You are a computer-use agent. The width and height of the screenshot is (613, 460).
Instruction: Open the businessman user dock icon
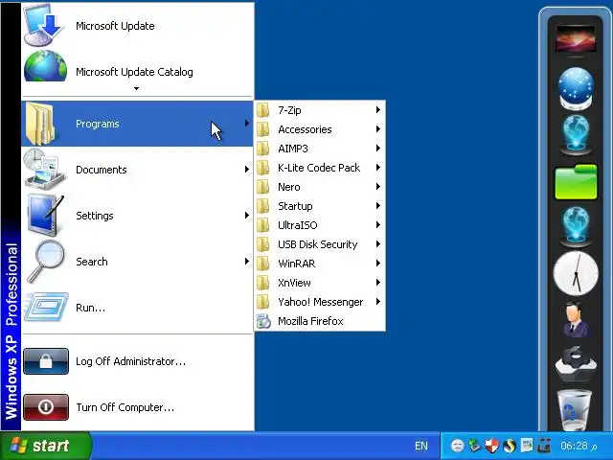576,319
